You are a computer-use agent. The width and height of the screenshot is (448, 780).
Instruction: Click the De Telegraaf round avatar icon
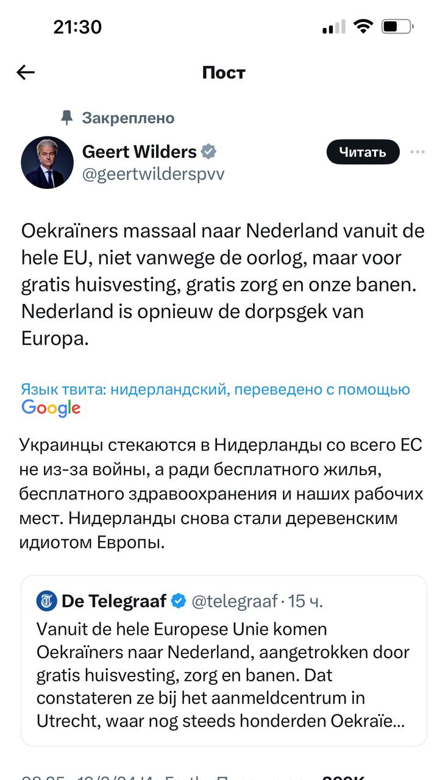[46, 601]
